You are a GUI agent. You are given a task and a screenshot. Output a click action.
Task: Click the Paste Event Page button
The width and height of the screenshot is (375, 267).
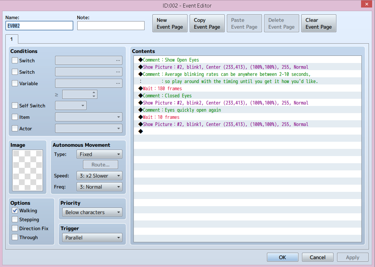[x=244, y=24]
